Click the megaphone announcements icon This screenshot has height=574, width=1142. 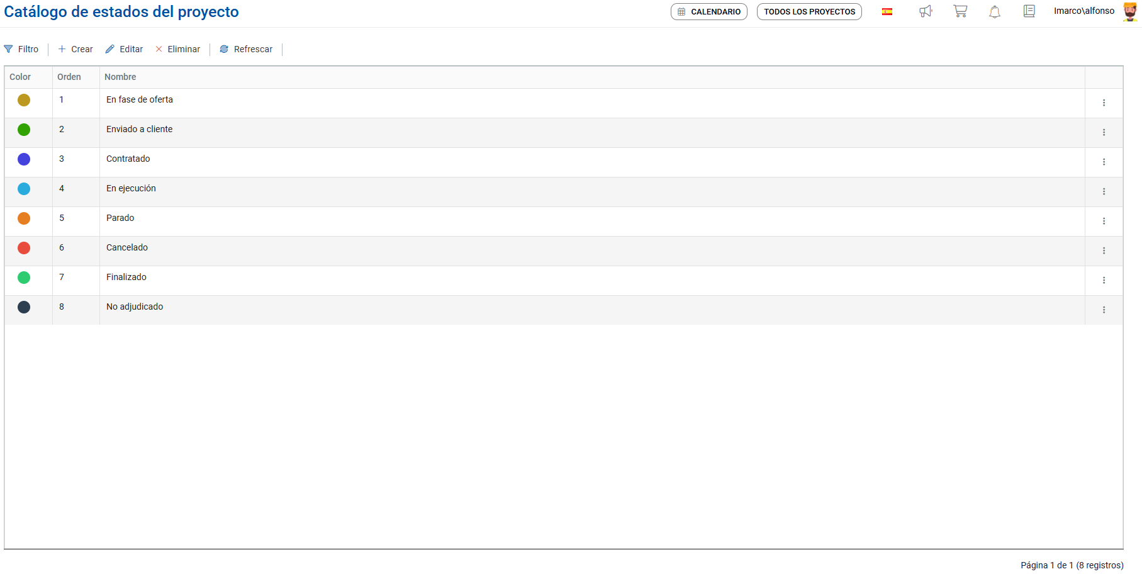coord(926,11)
